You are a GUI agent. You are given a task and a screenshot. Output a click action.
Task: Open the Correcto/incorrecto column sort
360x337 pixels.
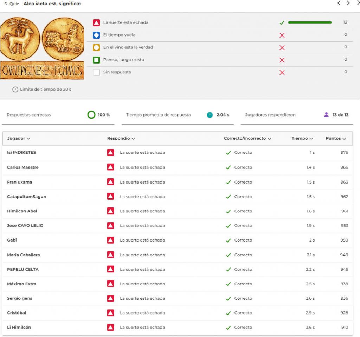click(247, 138)
